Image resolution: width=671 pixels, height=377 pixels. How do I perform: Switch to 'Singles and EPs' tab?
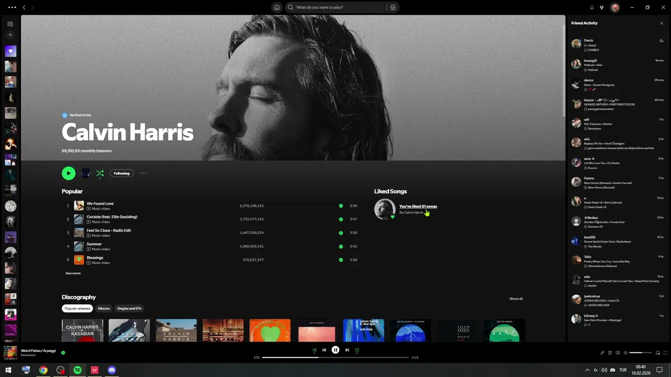click(129, 308)
